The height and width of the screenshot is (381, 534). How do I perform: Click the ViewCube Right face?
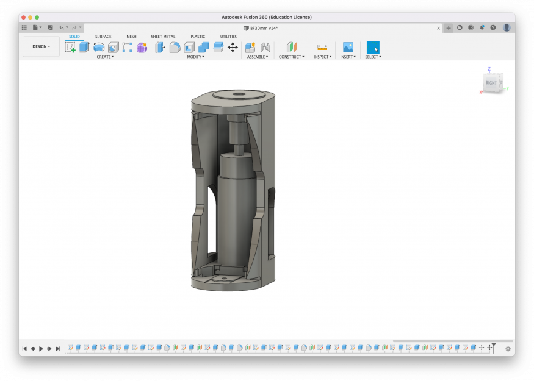(x=491, y=82)
